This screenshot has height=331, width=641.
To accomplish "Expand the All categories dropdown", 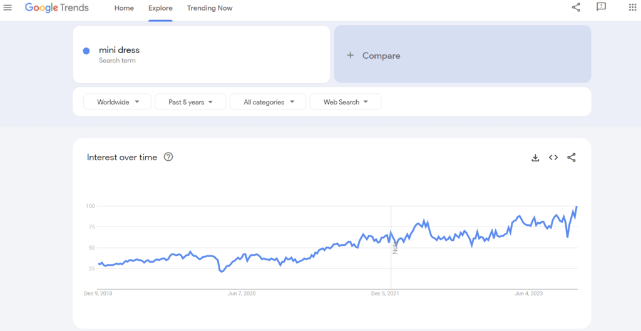I will [x=268, y=102].
